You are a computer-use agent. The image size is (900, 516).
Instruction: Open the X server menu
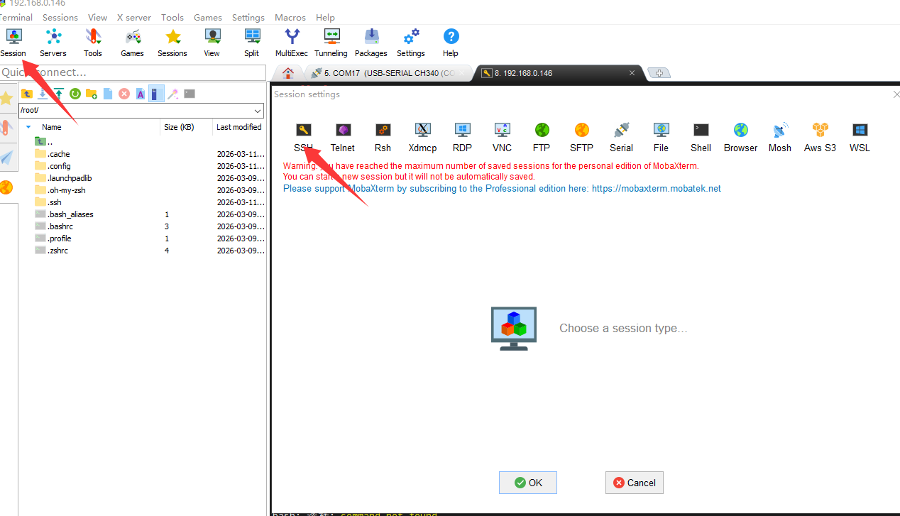coord(134,17)
